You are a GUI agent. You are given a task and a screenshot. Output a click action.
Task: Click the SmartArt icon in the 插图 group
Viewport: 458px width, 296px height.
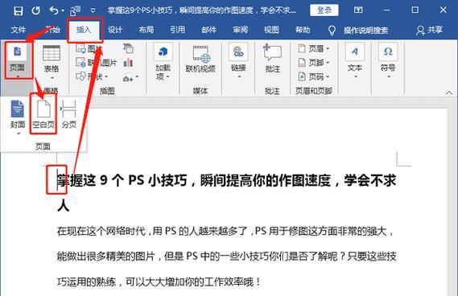click(128, 48)
